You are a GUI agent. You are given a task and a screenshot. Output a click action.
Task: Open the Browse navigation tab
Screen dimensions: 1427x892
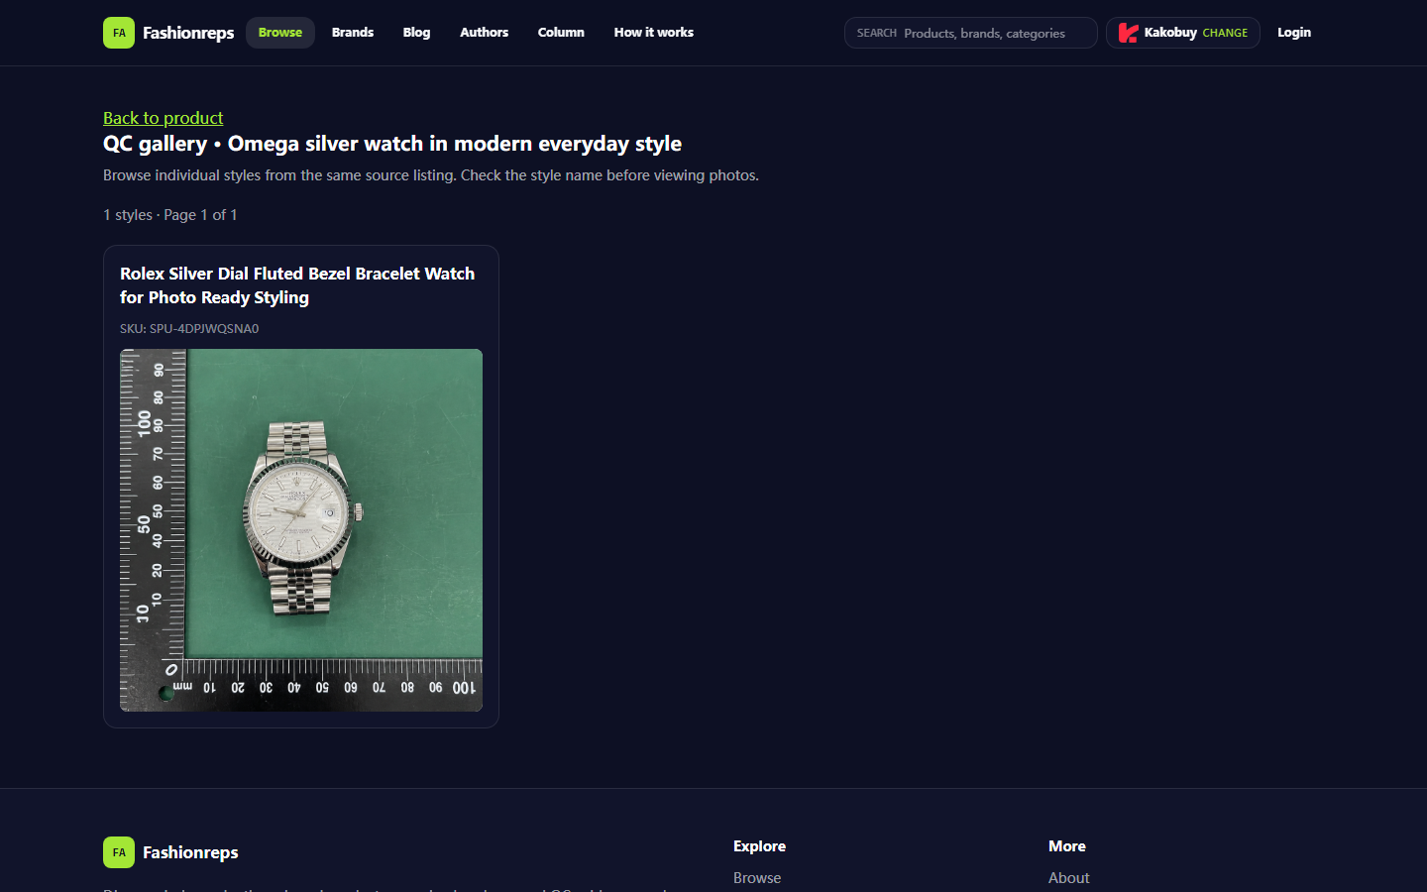pos(280,33)
